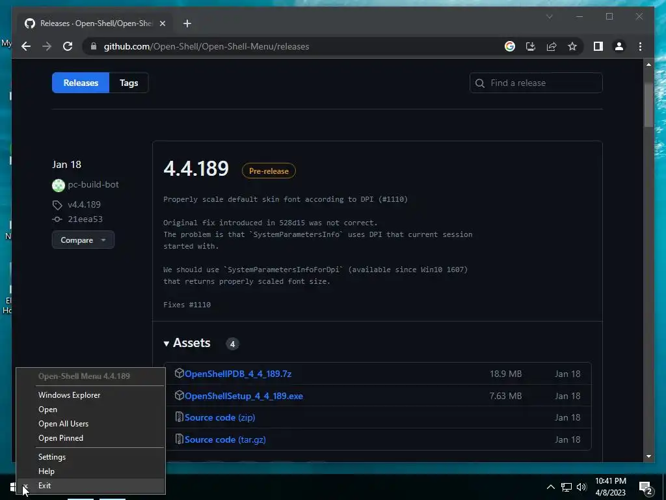Open the notification center icon

[645, 487]
